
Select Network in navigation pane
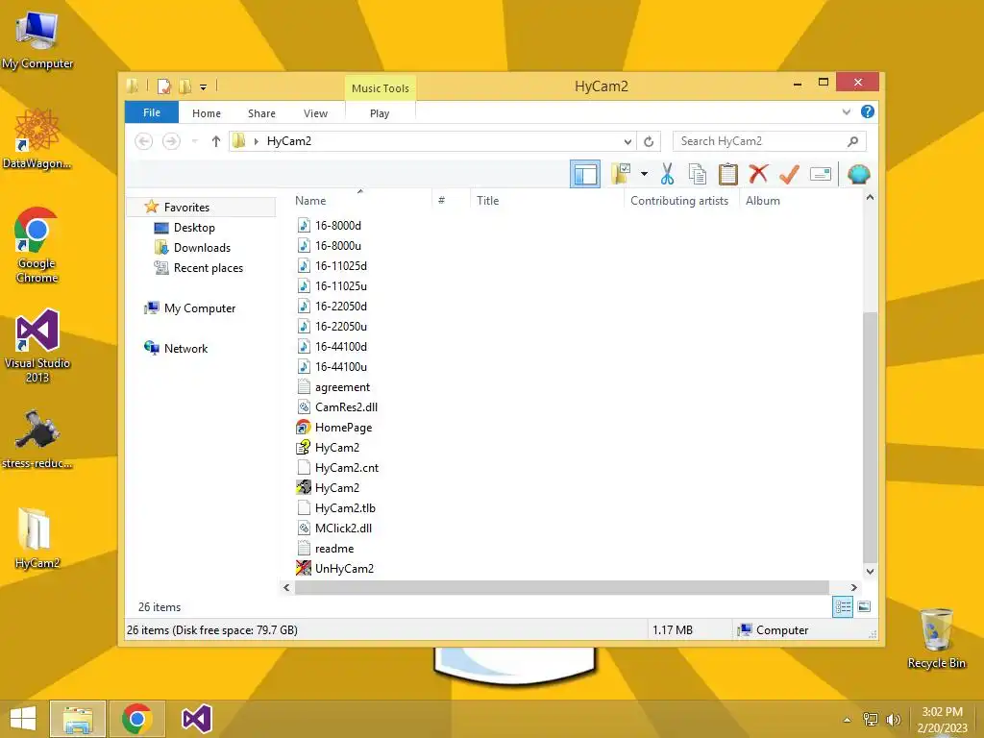185,348
